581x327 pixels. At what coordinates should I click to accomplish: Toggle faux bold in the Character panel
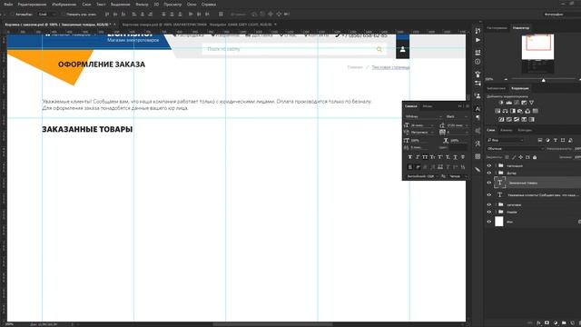pyautogui.click(x=409, y=157)
